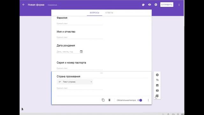Click the ОТПРАВИТЬ button

click(167, 4)
